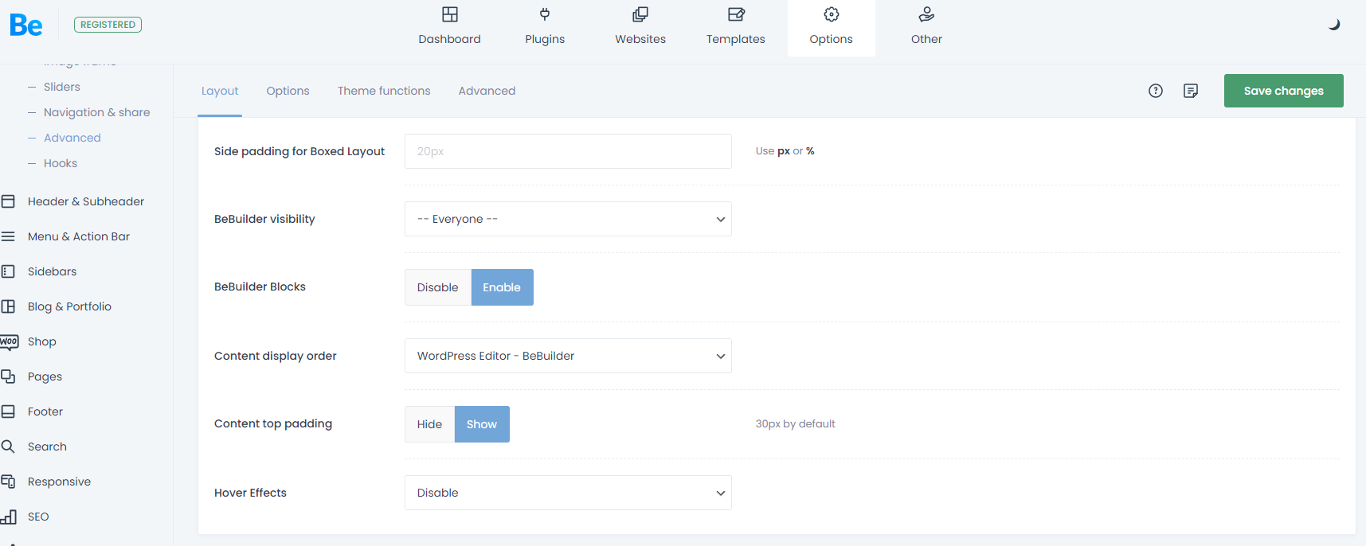
Task: Click the 'Use px or %' hint text
Action: pos(785,151)
